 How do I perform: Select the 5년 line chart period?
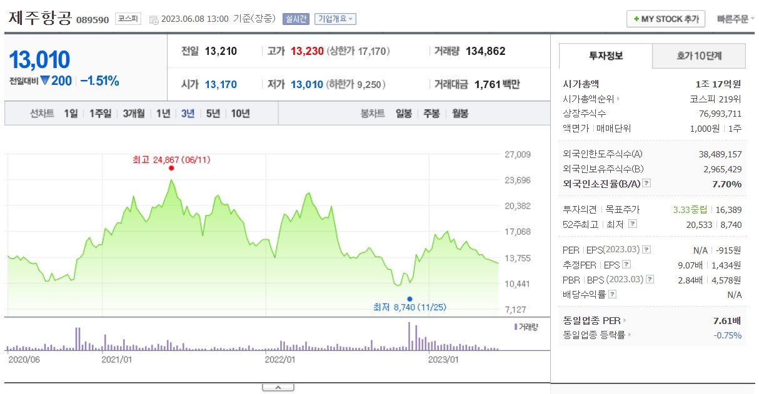[213, 114]
